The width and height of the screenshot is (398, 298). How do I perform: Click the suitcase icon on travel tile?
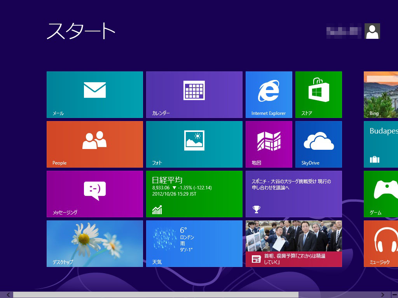(x=374, y=159)
